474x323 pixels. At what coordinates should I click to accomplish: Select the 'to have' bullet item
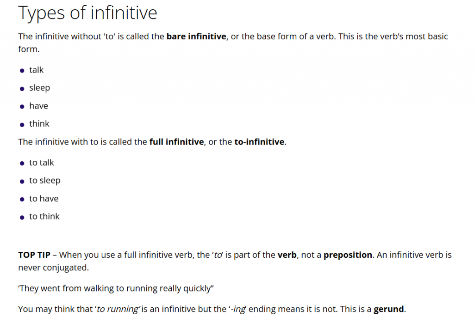point(44,199)
